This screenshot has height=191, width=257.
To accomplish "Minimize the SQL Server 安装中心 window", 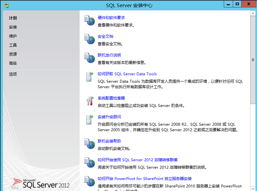I will (228, 4).
